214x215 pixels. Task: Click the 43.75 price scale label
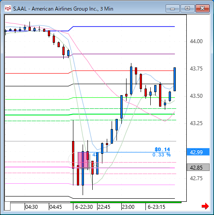[x=196, y=69]
